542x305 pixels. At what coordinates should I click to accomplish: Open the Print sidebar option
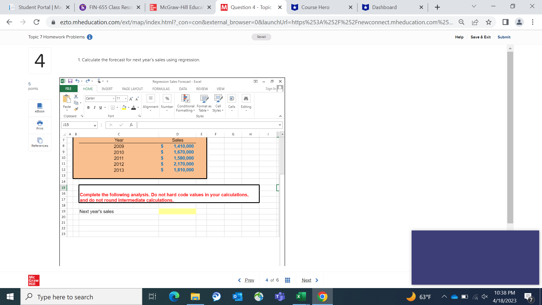[40, 125]
